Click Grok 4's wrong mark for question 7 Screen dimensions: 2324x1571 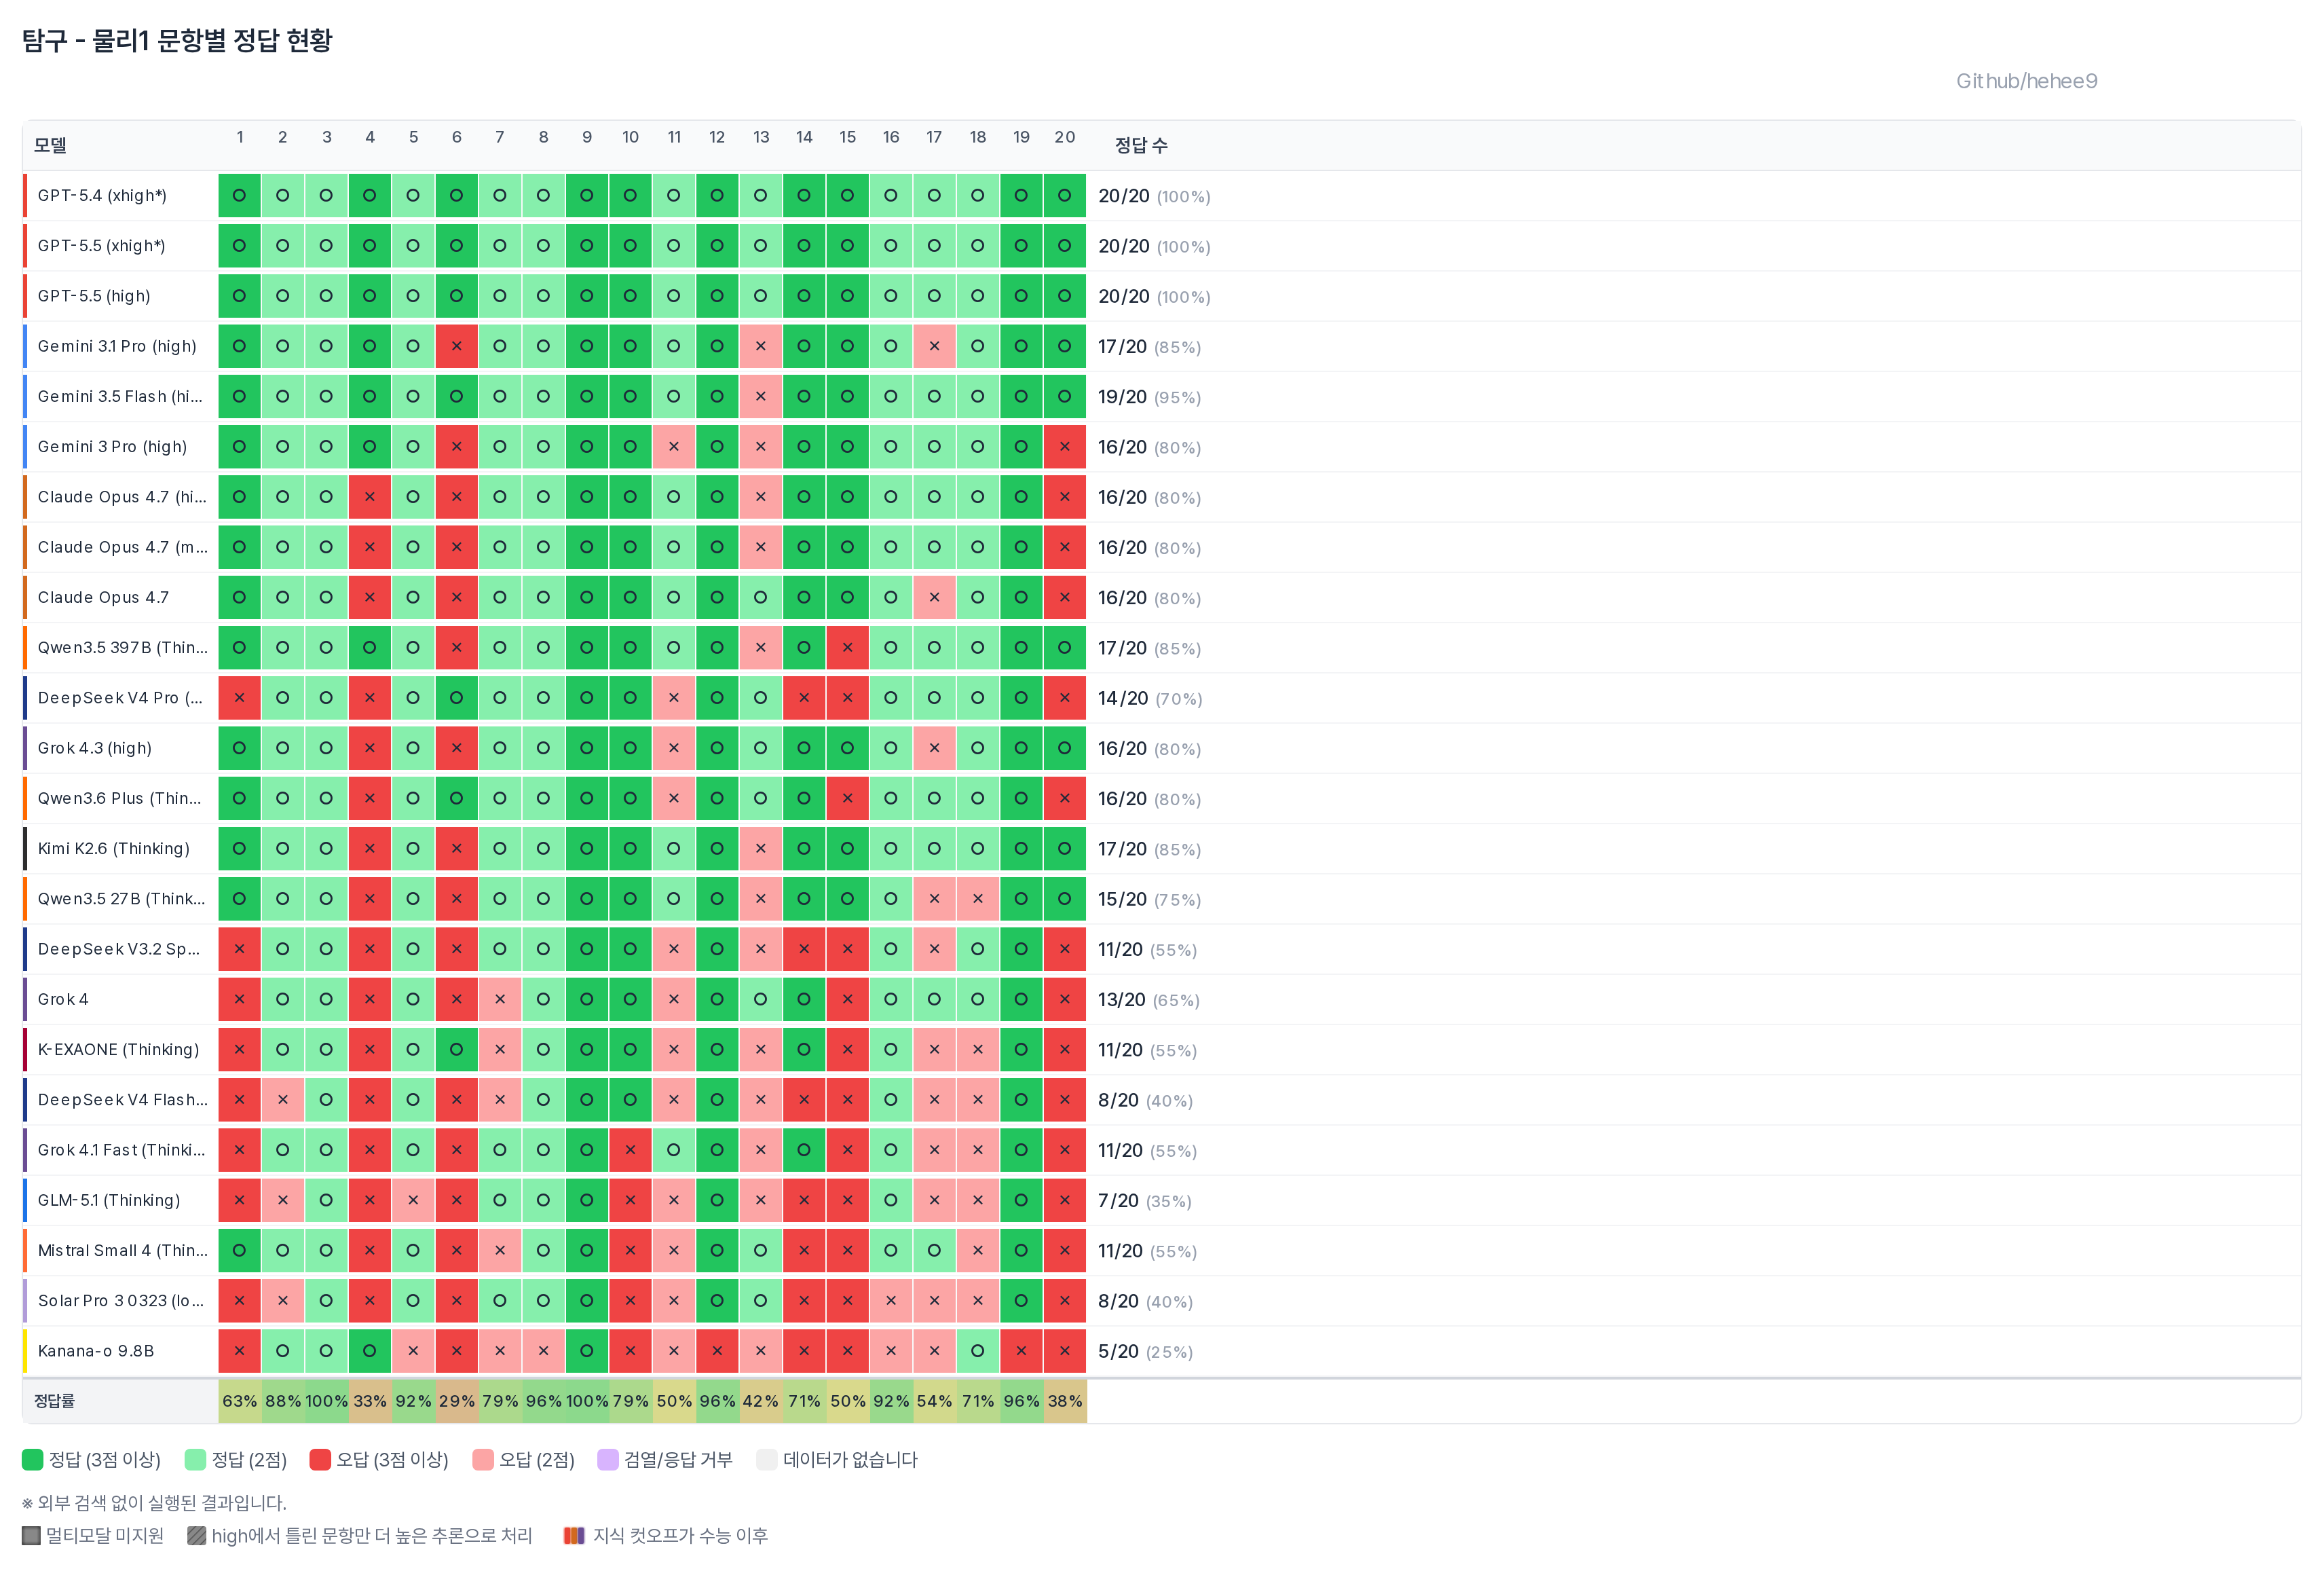click(x=500, y=999)
